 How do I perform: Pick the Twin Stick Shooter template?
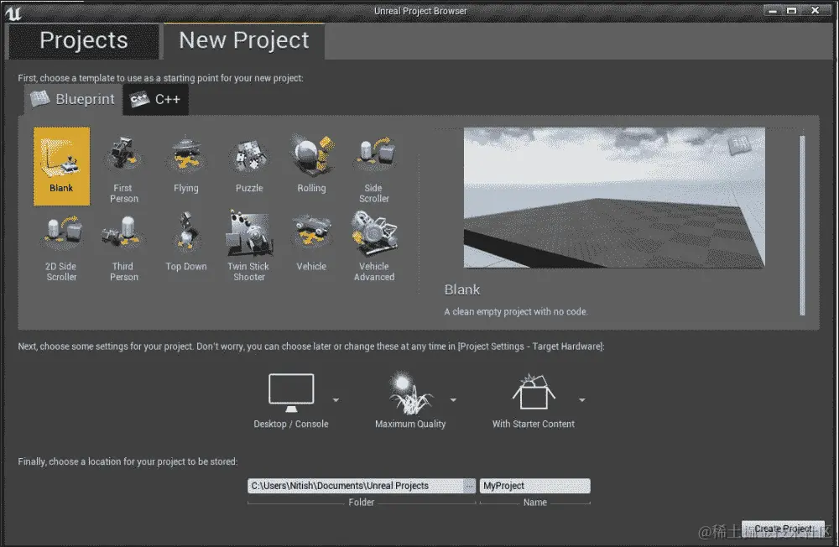[249, 247]
